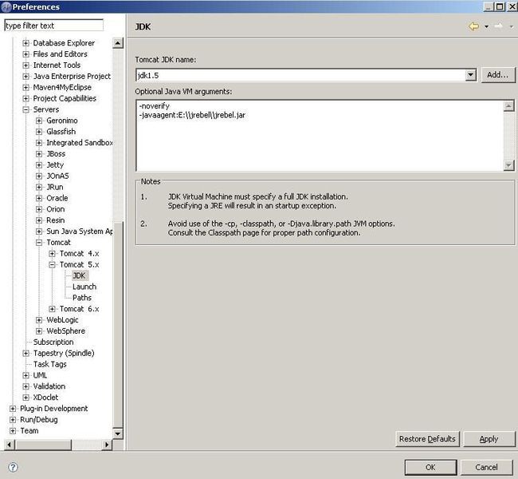
Task: Open the Tomcat JDK name combo box
Action: pos(305,75)
